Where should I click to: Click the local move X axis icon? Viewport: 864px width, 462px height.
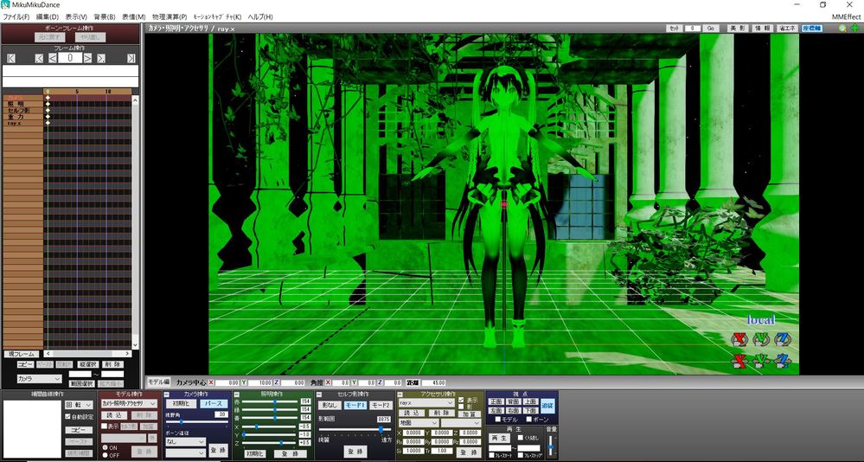click(739, 361)
